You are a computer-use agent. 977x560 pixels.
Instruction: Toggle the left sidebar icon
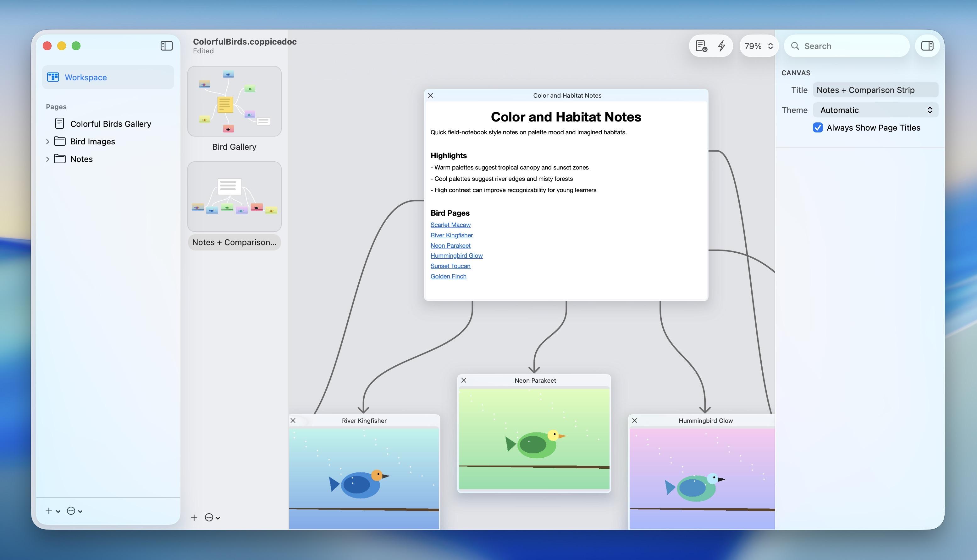click(x=166, y=46)
